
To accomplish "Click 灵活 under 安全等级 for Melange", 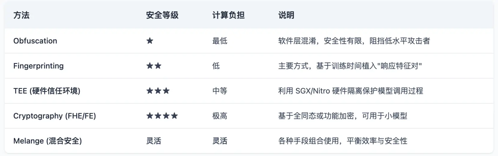I will pyautogui.click(x=154, y=141).
